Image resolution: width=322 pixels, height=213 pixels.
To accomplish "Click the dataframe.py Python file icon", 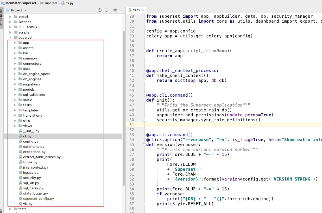I will [x=21, y=147].
